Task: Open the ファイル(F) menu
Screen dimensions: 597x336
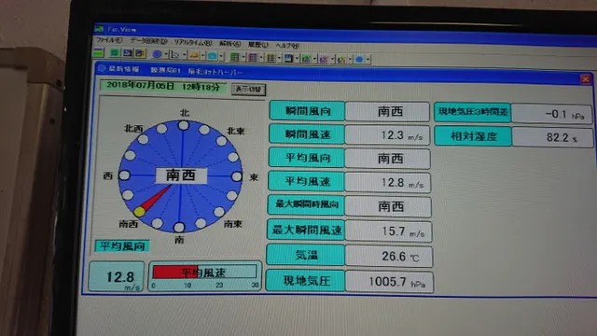Action: (109, 39)
